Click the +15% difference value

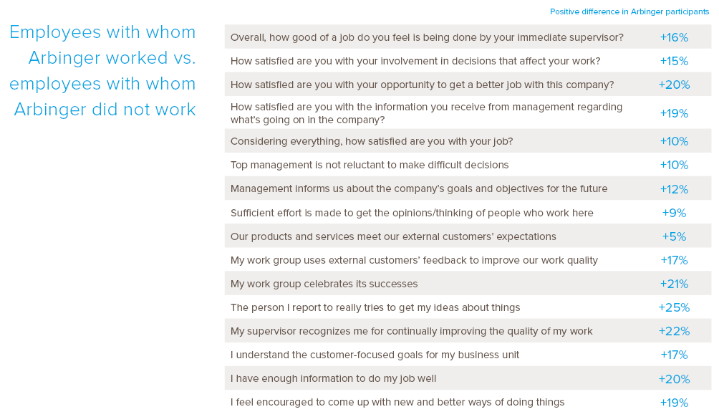(x=674, y=61)
